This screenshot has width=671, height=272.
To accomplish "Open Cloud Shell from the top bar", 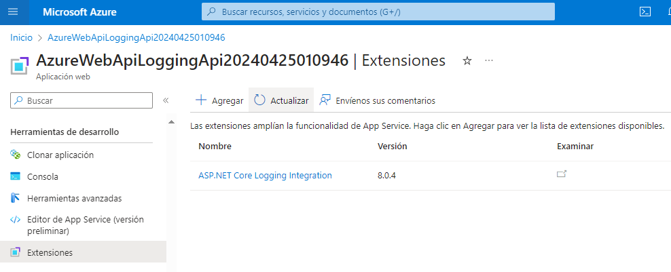I will (x=645, y=12).
